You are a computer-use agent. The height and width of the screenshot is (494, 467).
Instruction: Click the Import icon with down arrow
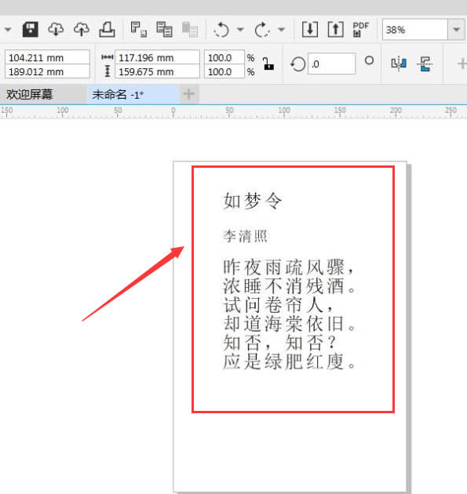pos(310,29)
